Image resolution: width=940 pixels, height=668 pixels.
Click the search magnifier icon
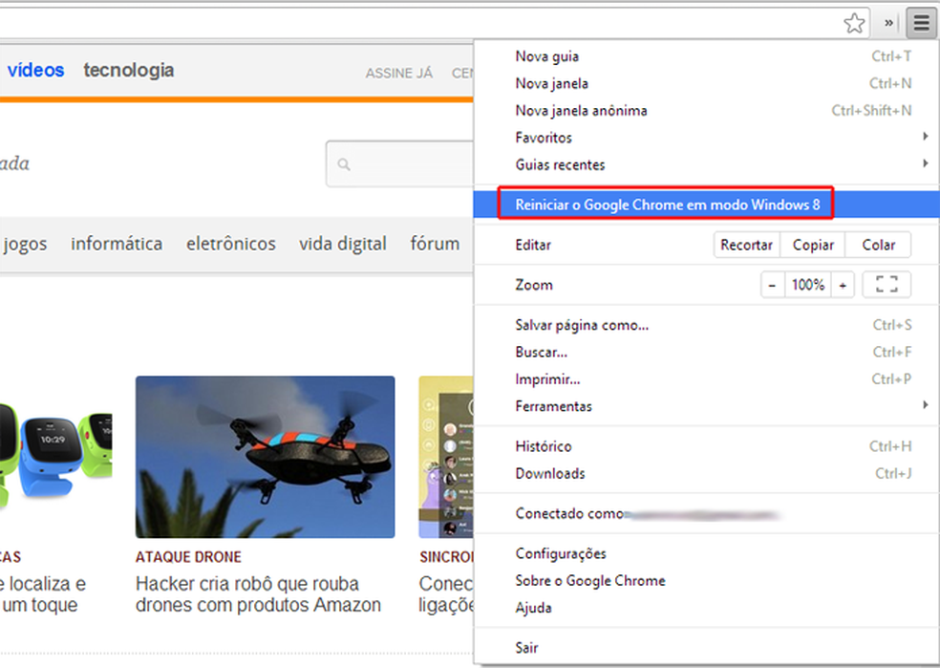(345, 163)
